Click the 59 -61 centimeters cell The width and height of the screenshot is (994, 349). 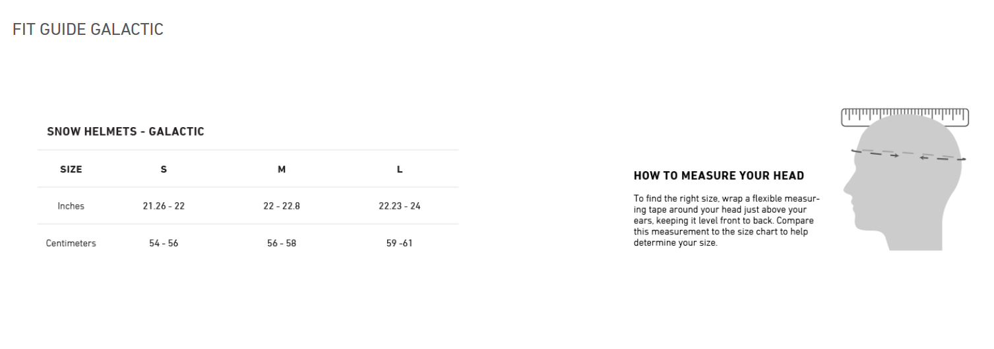(x=400, y=243)
